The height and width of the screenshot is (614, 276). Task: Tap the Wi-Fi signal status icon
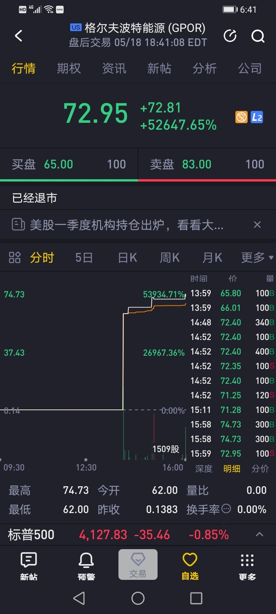click(49, 9)
